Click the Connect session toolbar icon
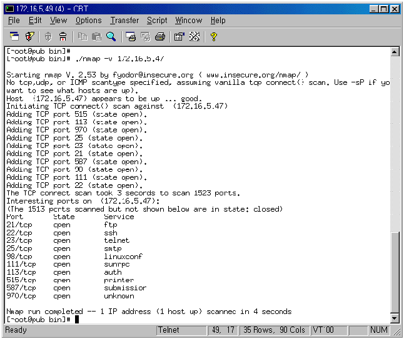The image size is (404, 339). [14, 37]
